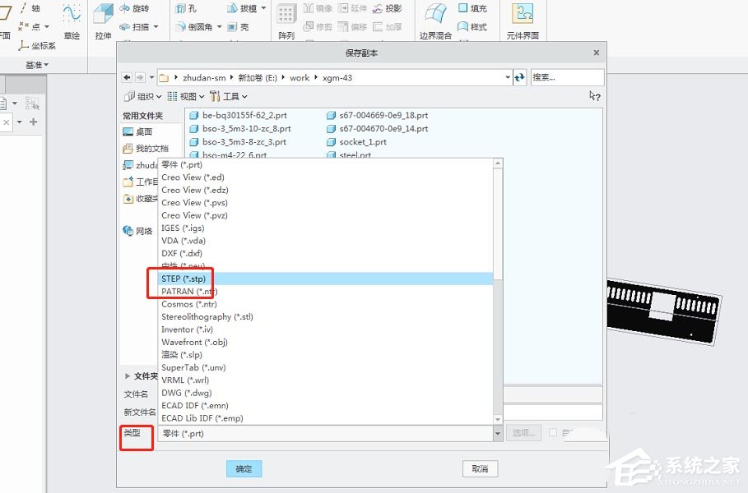Expand the 倒圆角 tool dropdown arrow
The height and width of the screenshot is (493, 748).
tap(219, 26)
